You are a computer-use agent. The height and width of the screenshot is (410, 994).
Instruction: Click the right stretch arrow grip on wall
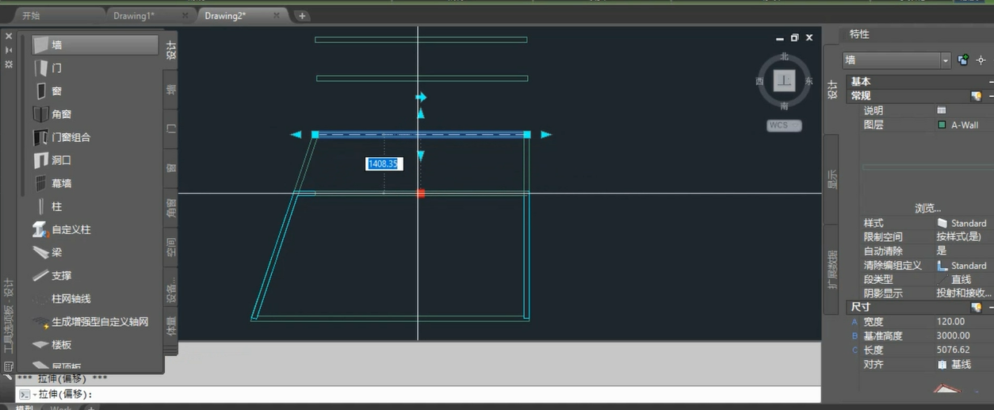click(545, 135)
